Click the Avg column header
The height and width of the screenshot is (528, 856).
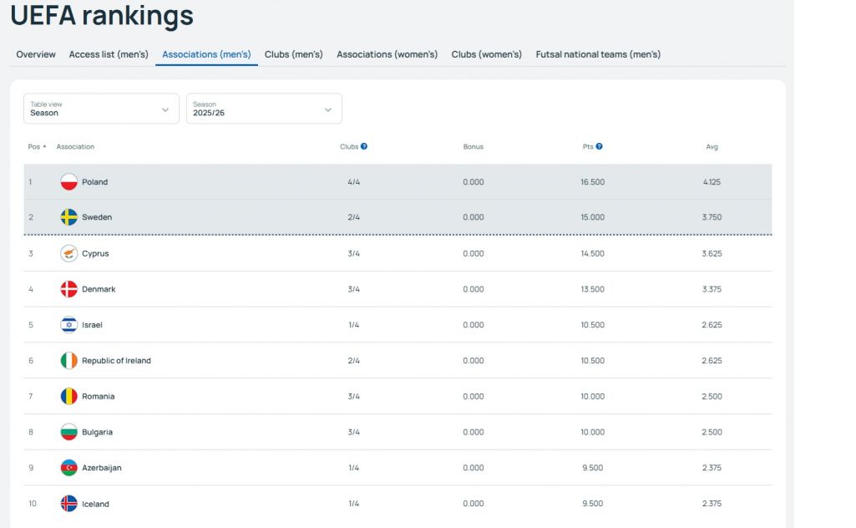(712, 146)
